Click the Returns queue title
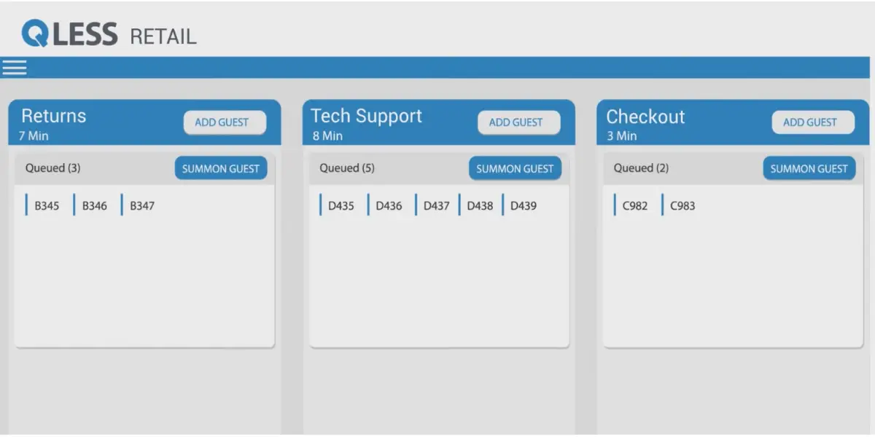The width and height of the screenshot is (875, 437). pos(53,116)
